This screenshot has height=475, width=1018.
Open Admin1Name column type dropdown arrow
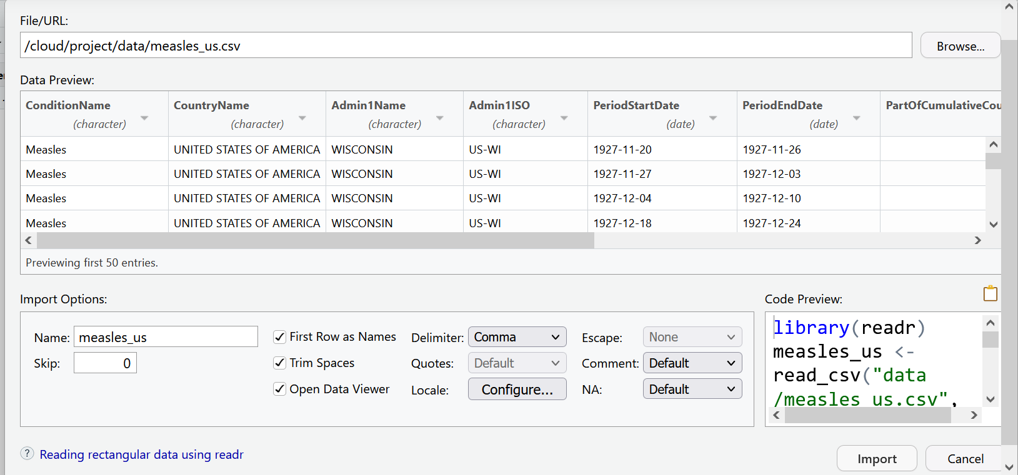tap(440, 119)
